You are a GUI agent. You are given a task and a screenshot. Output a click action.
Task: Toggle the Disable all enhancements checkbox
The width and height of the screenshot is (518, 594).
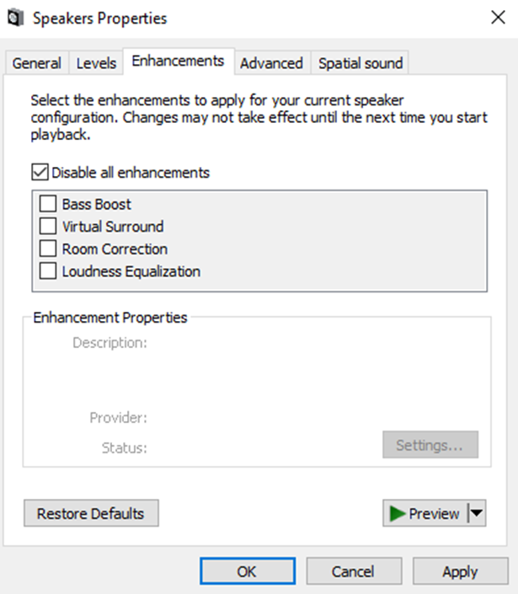pyautogui.click(x=40, y=173)
